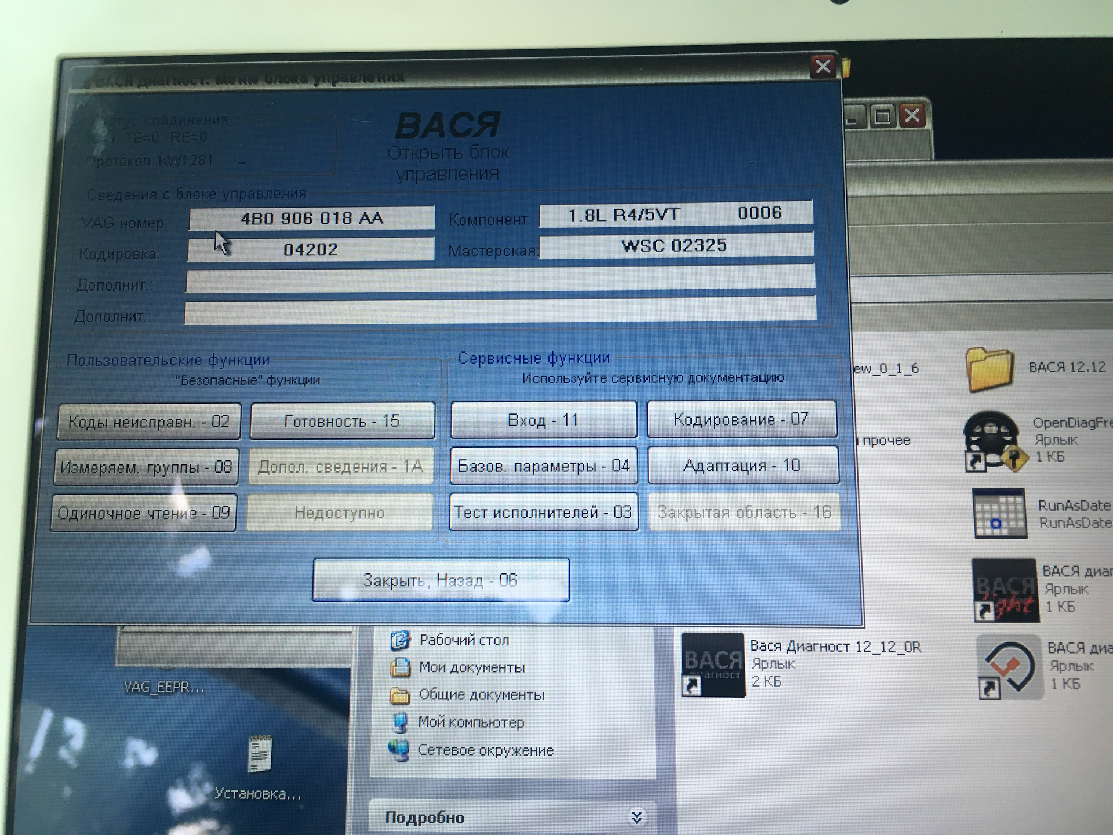Select the RunAsDate calendar icon
The image size is (1113, 835).
999,514
